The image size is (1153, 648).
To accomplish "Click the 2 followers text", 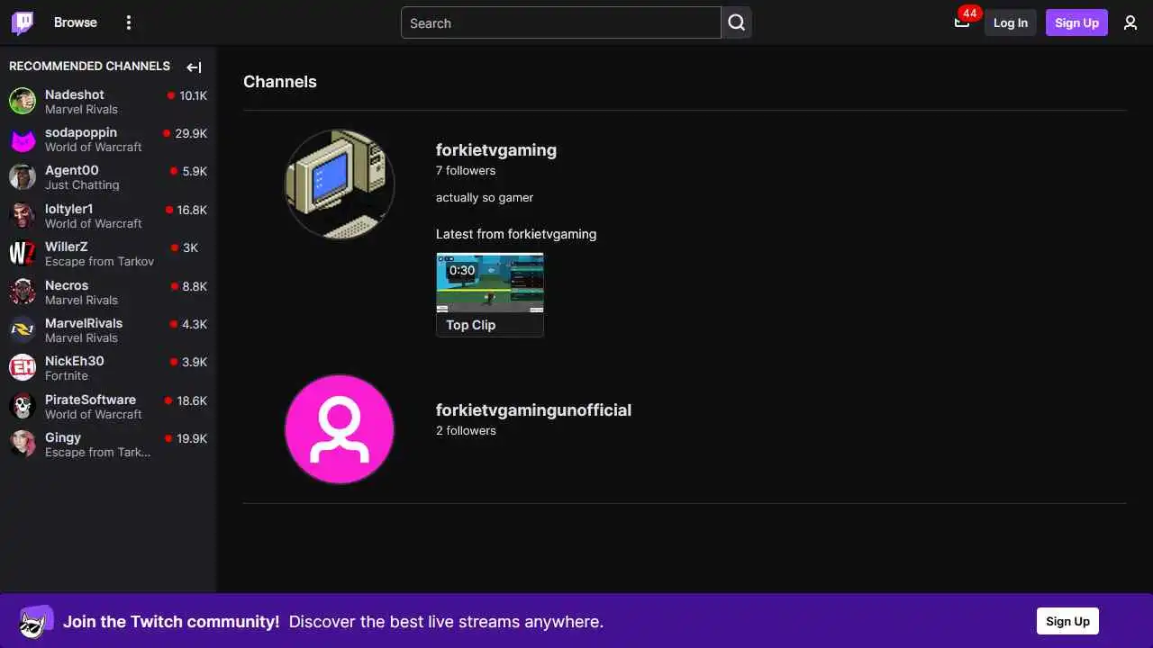I will tap(466, 430).
